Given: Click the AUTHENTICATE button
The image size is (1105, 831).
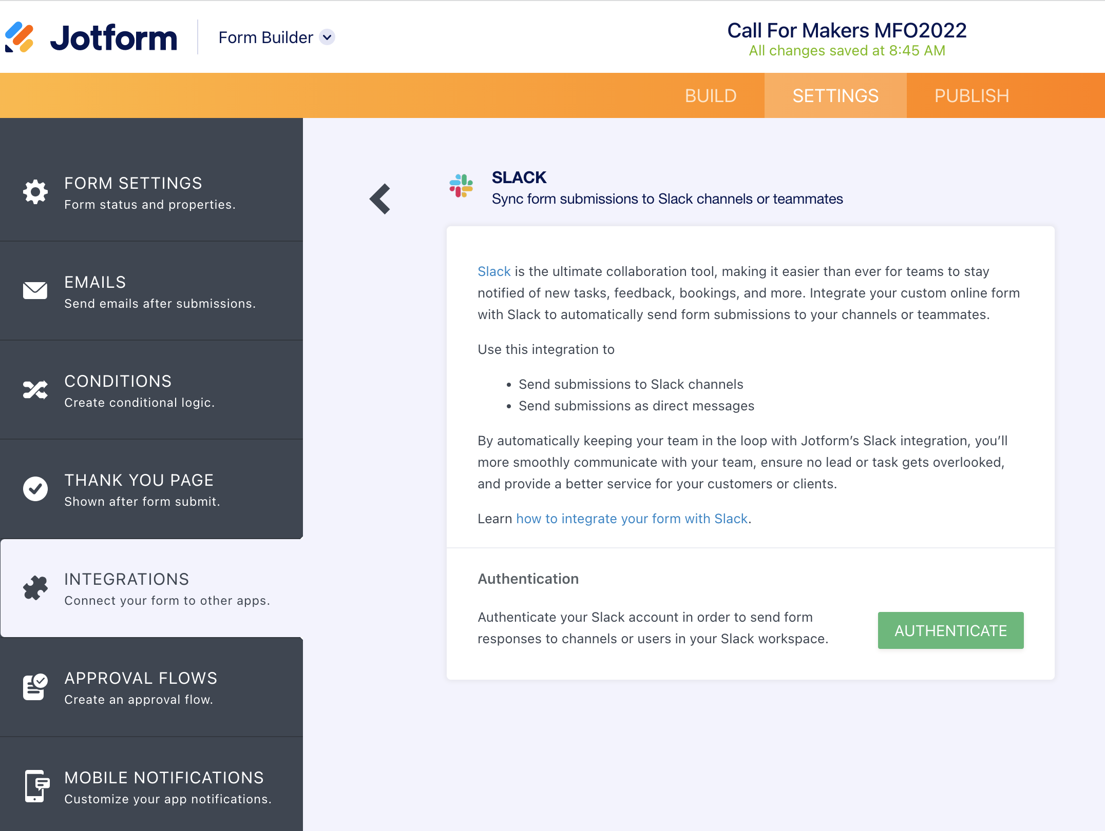Looking at the screenshot, I should click(x=950, y=630).
